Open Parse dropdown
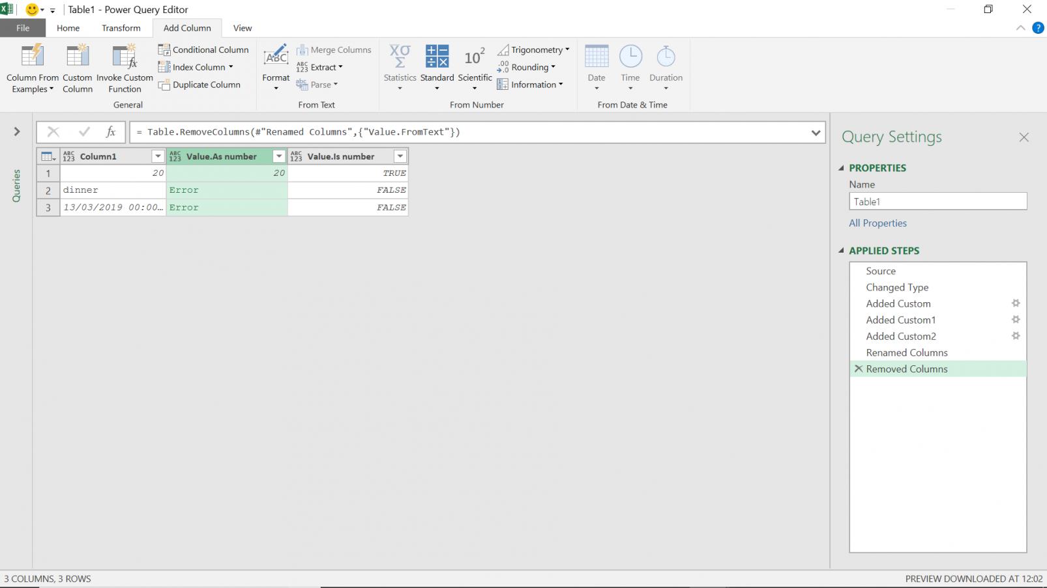The width and height of the screenshot is (1047, 588). [x=317, y=85]
